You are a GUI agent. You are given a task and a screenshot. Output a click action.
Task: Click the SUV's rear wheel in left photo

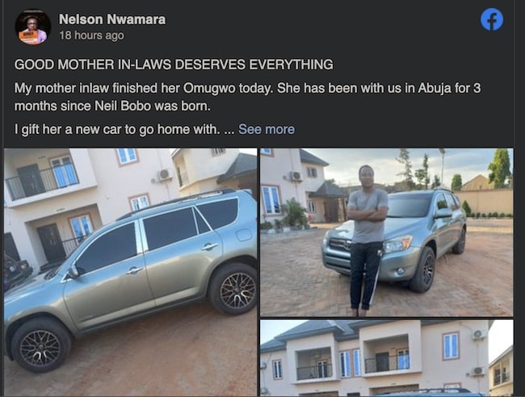click(234, 289)
